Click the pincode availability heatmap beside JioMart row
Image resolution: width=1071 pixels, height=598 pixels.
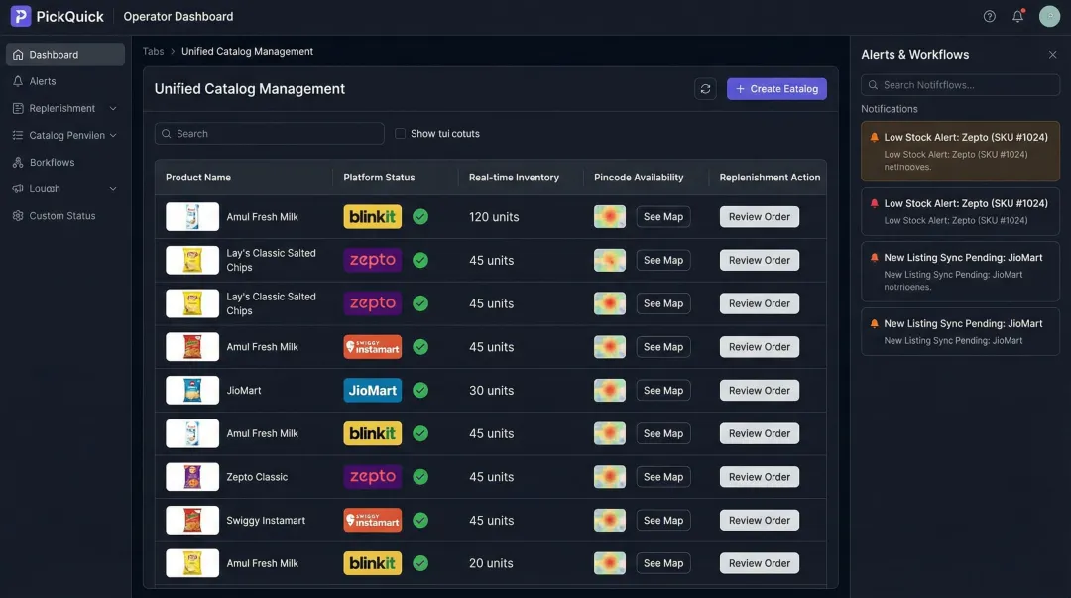[x=609, y=389]
